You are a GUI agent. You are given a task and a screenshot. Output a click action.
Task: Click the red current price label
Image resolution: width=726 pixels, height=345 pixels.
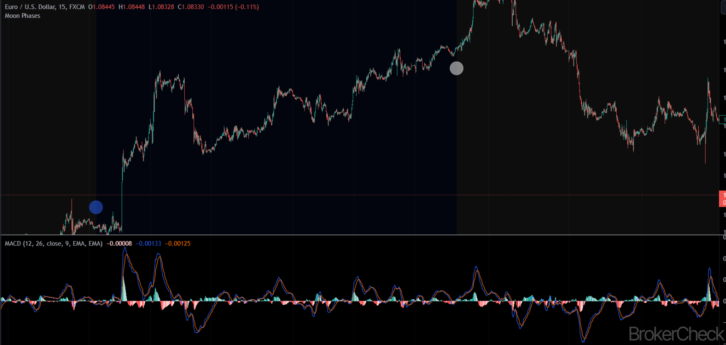pyautogui.click(x=723, y=199)
